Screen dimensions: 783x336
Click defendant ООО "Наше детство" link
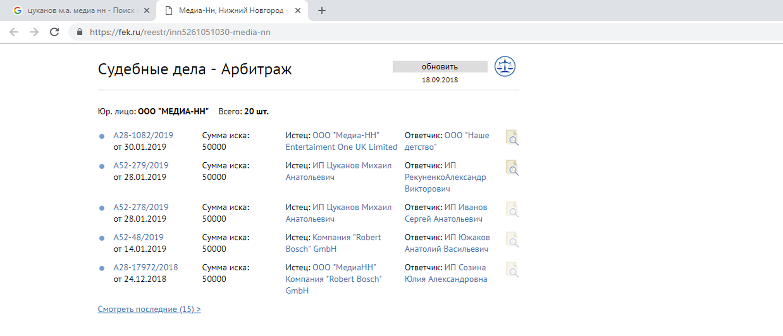point(447,141)
